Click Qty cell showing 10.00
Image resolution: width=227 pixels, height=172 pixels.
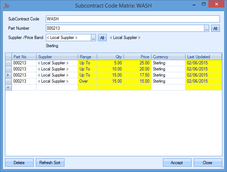[x=110, y=69]
